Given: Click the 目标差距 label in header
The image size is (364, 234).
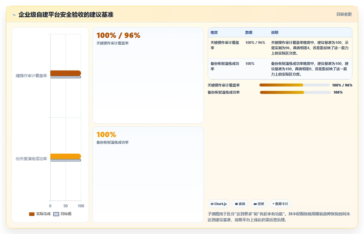Looking at the screenshot, I should 344,14.
